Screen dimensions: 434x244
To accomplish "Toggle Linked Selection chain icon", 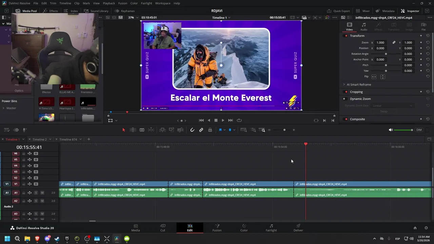I will 201,130.
